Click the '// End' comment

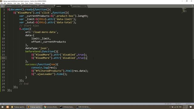[24, 84]
